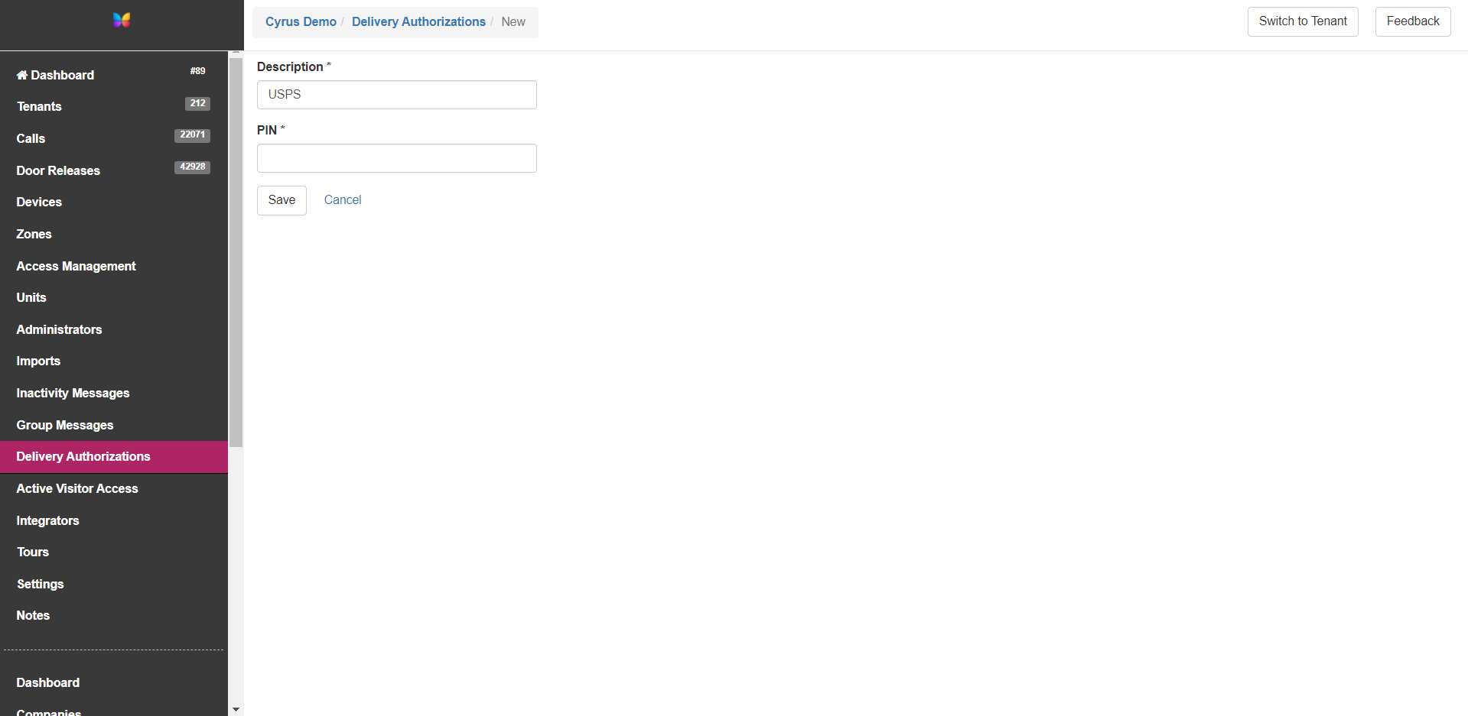Cancel creating the delivery authorization
The width and height of the screenshot is (1468, 716).
point(342,199)
